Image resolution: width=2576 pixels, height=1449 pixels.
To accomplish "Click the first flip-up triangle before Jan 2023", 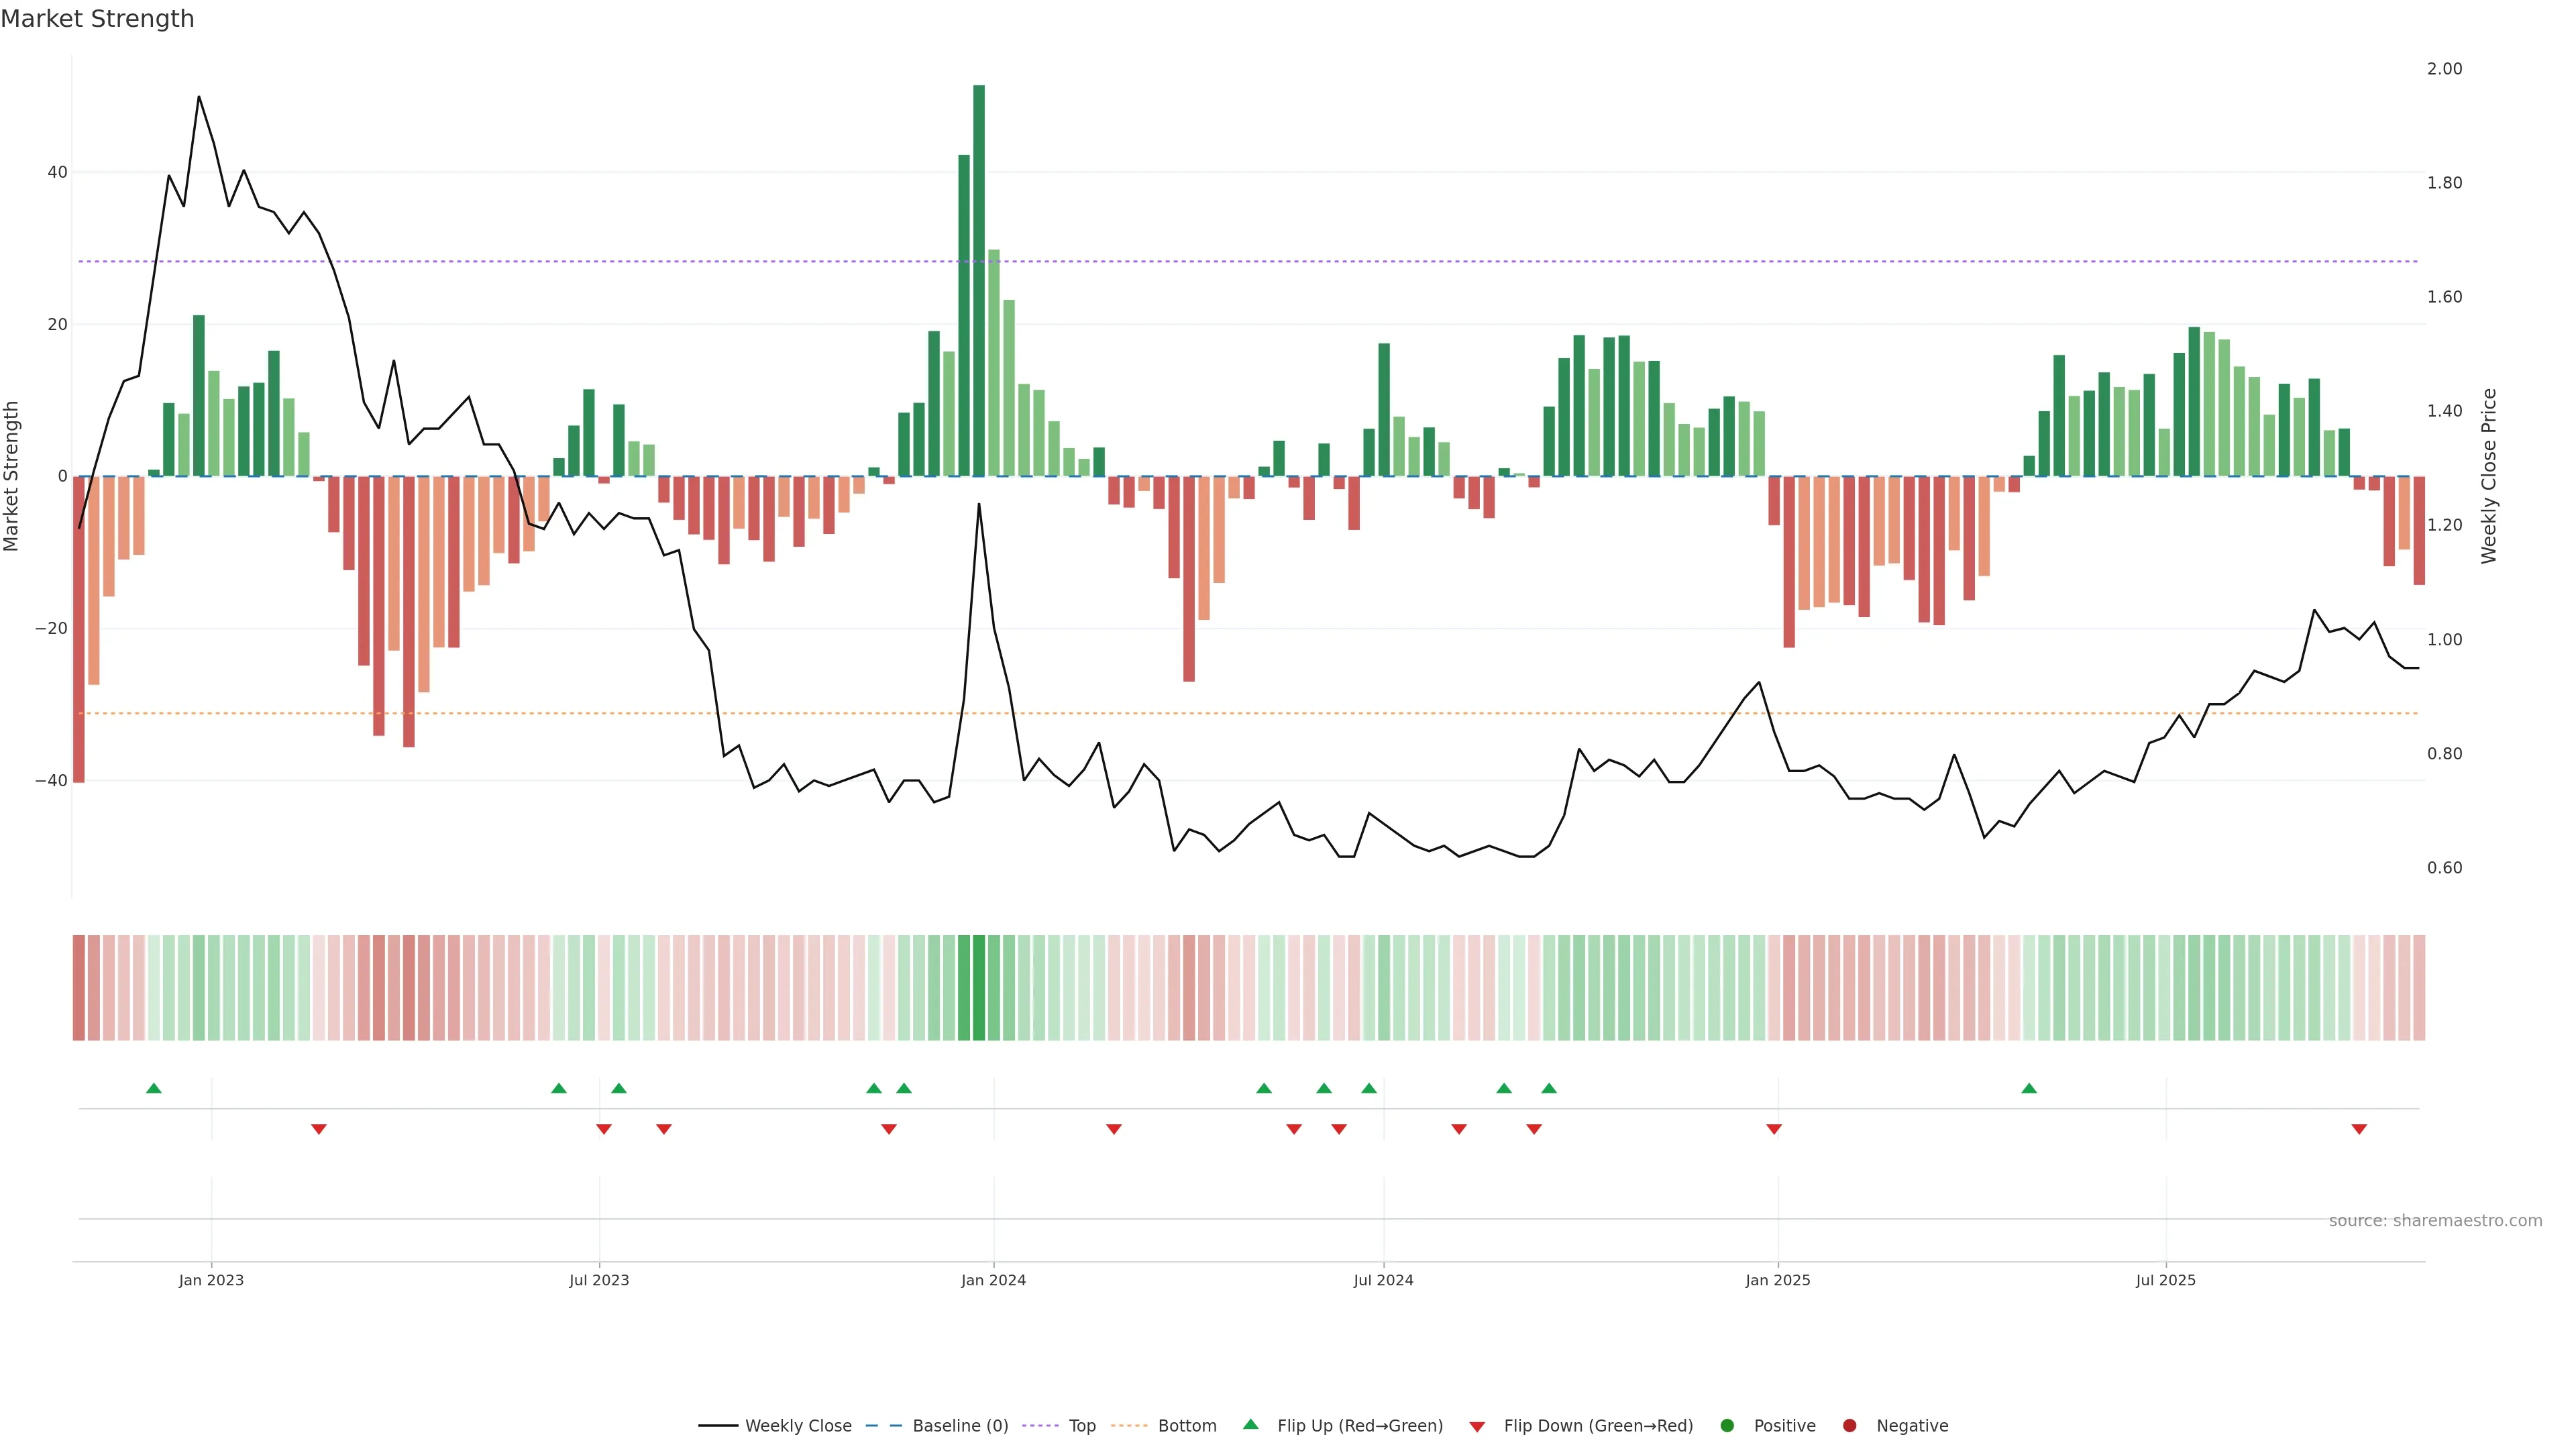I will pyautogui.click(x=154, y=1088).
